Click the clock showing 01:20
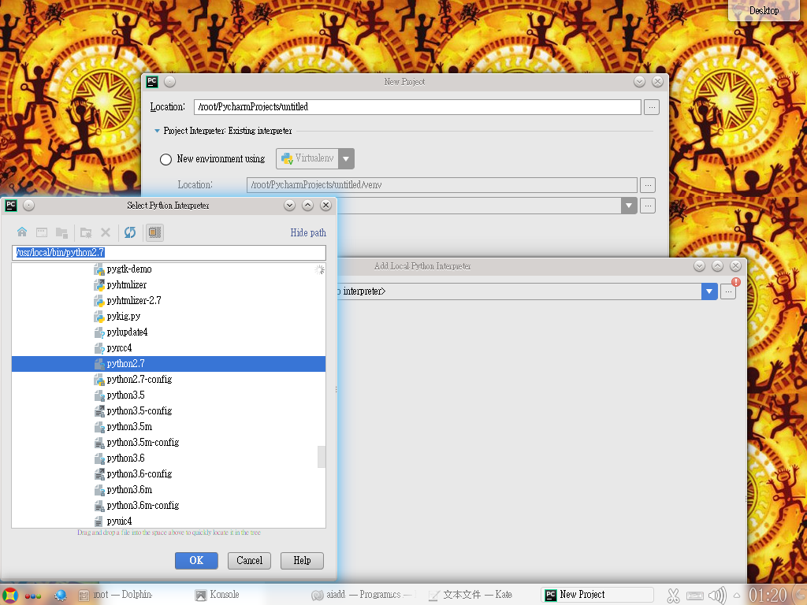The image size is (807, 605). point(768,596)
